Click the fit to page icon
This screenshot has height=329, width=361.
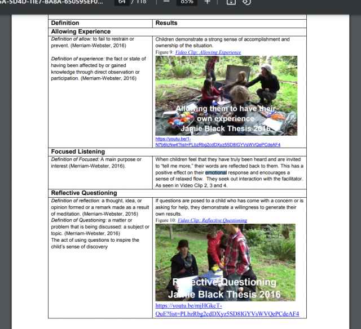click(230, 2)
